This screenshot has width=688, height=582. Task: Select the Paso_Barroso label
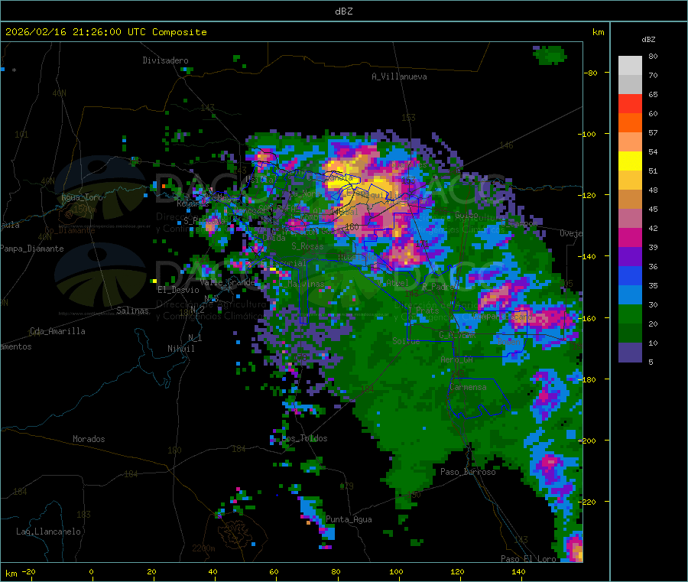[468, 472]
